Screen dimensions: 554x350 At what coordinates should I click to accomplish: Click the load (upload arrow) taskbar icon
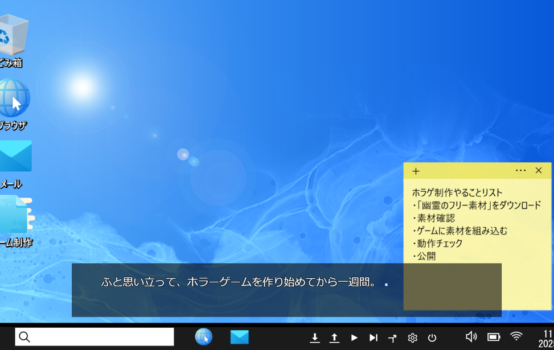click(334, 337)
